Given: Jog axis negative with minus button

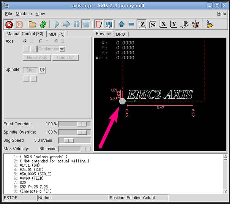Looking at the screenshot, I should pos(26,49).
